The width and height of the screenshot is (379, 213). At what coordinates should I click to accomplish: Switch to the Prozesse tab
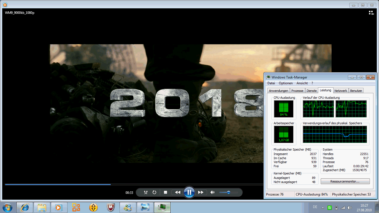297,91
